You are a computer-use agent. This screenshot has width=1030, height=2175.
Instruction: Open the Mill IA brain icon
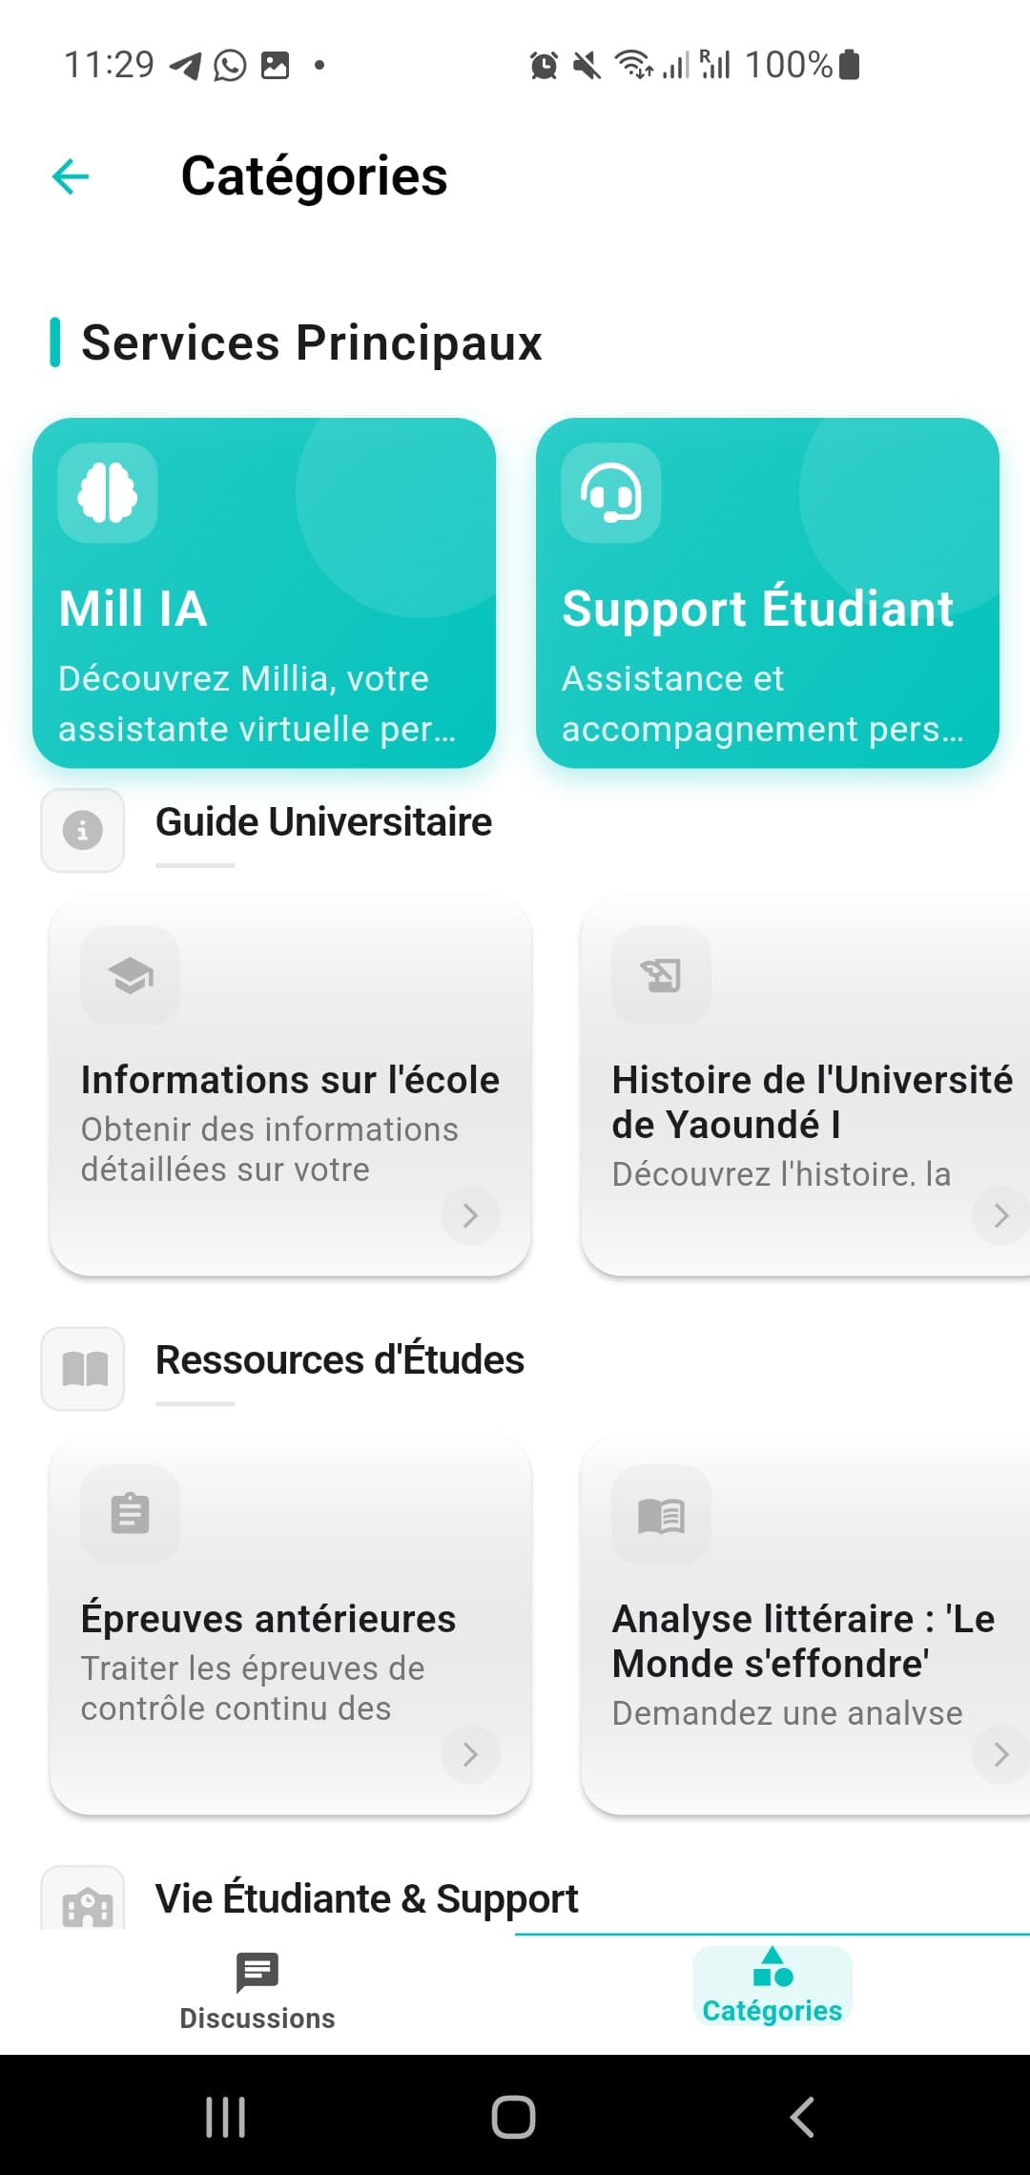coord(107,492)
